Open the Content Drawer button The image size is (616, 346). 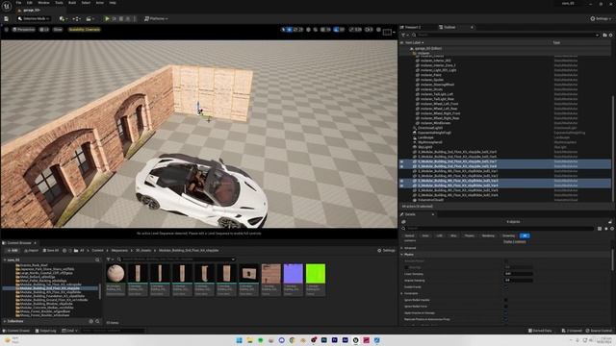point(16,331)
